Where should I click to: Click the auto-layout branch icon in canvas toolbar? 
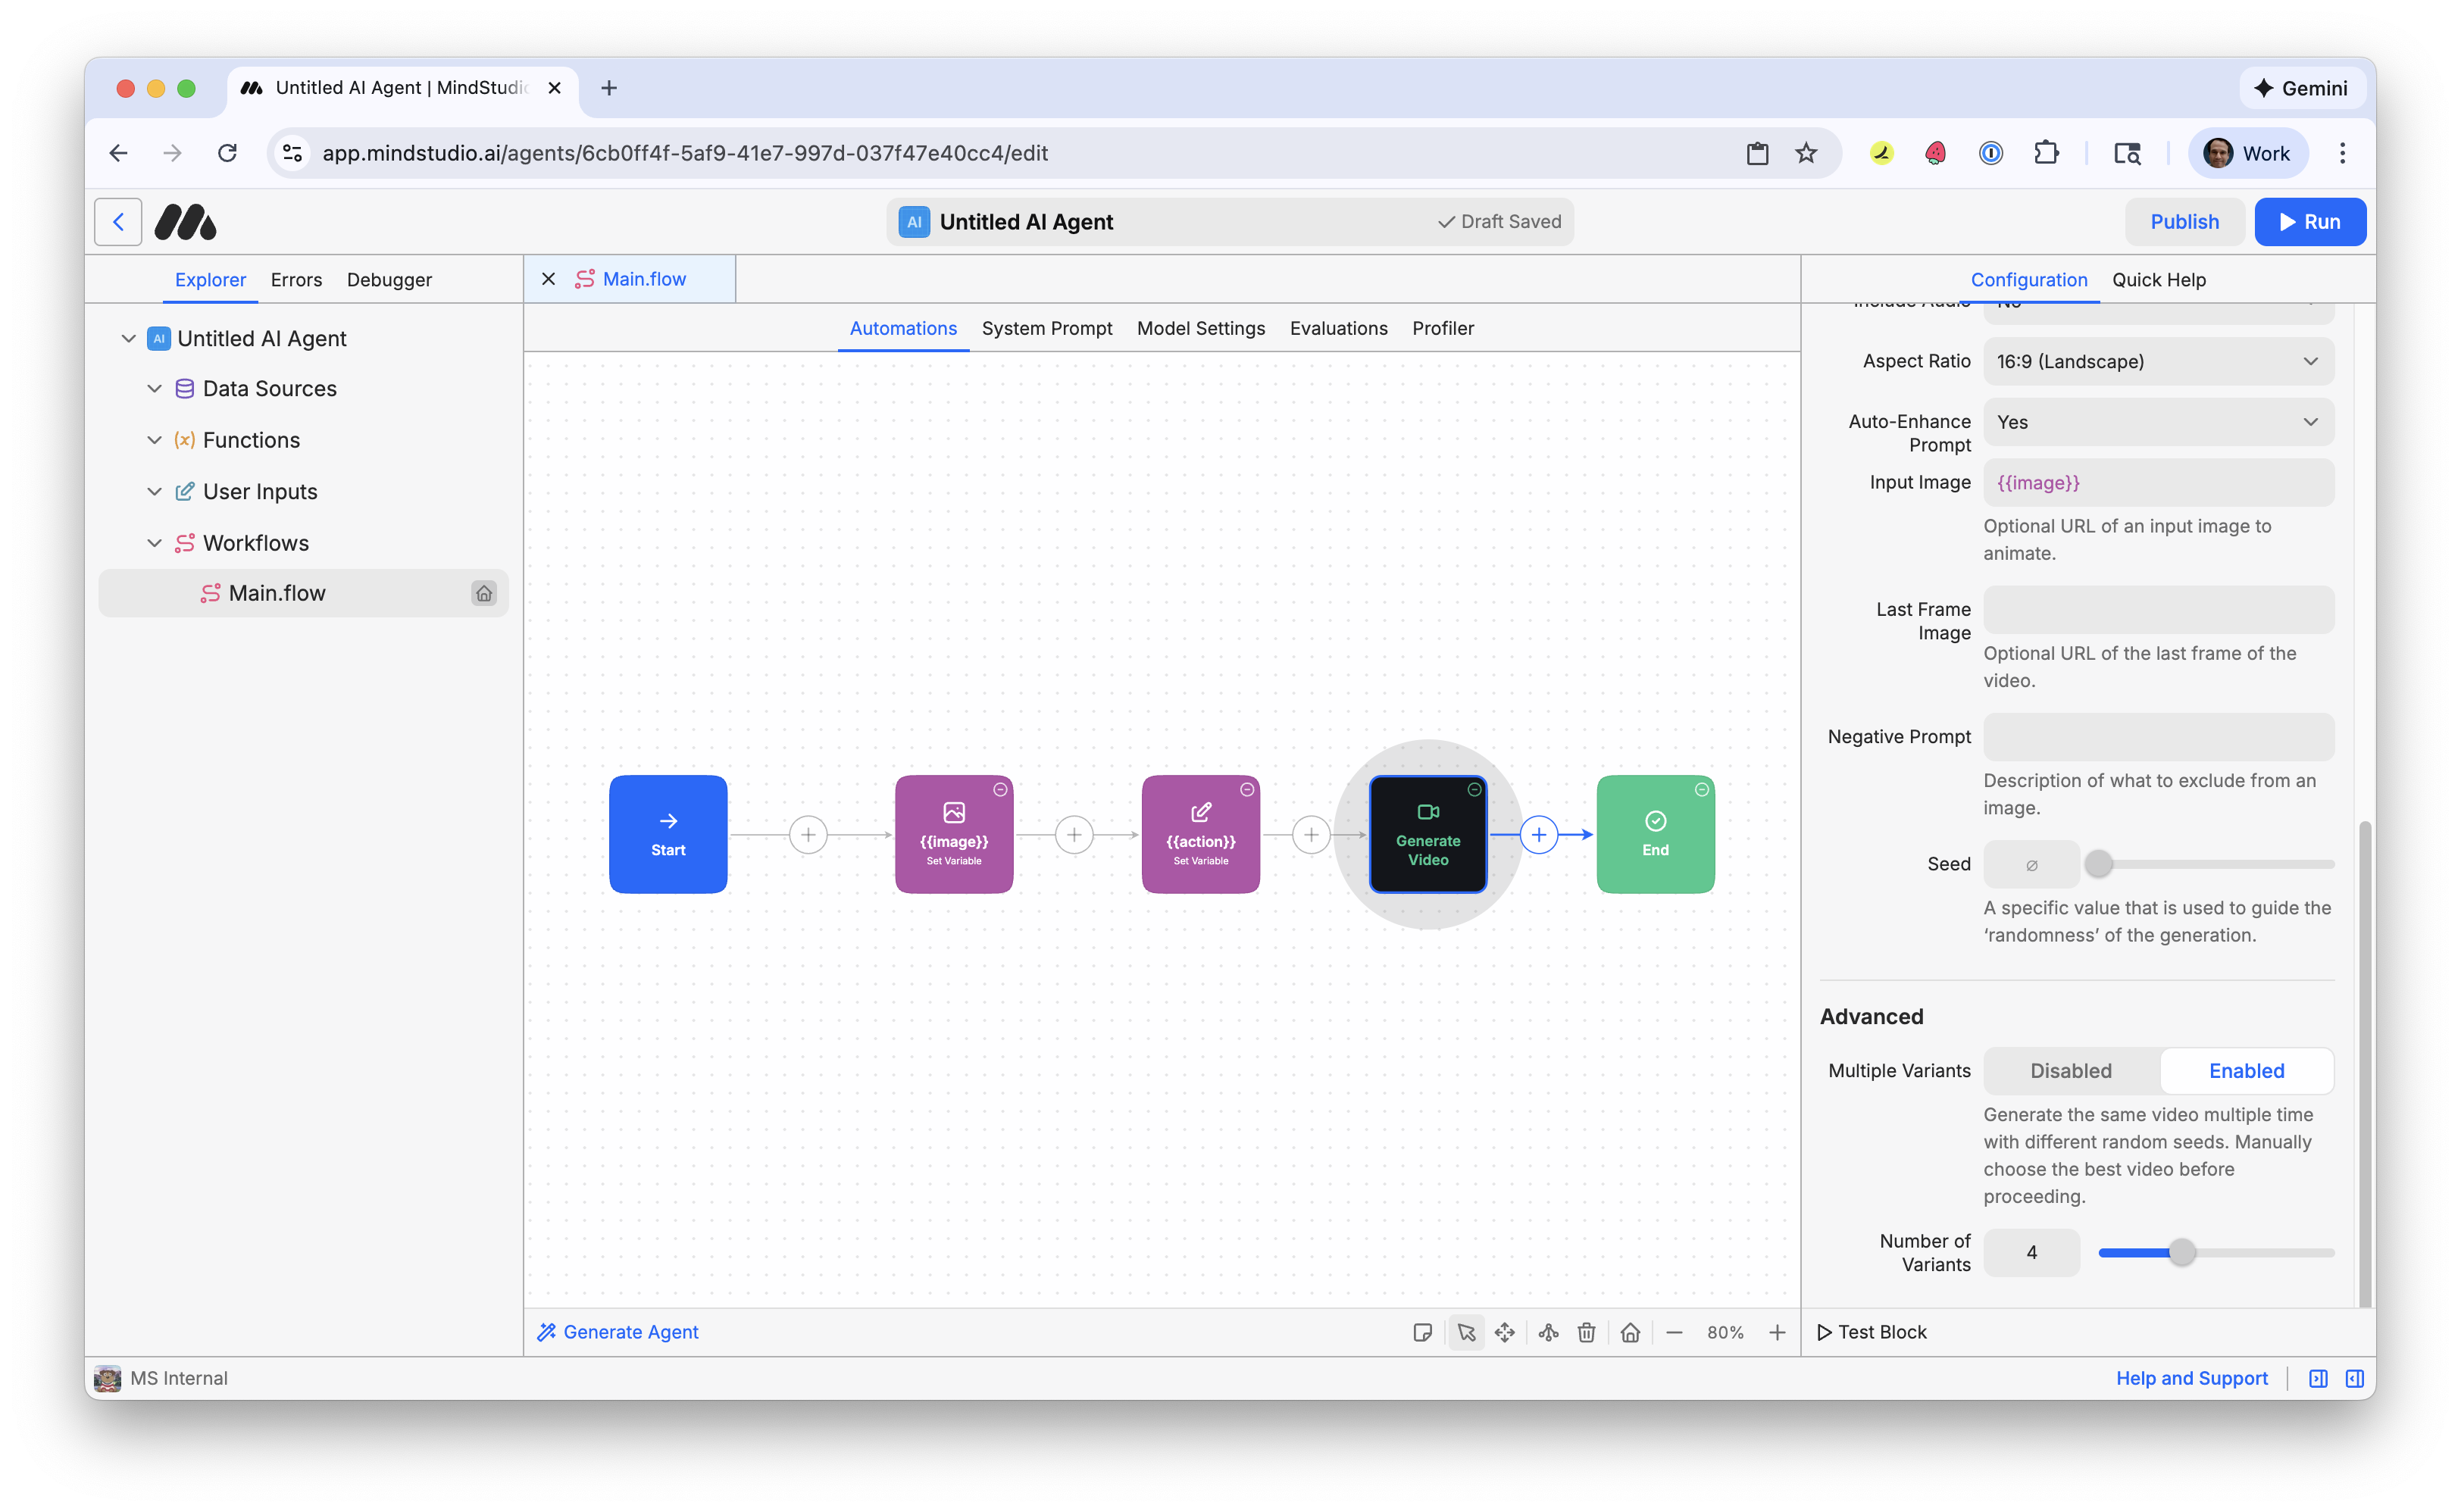click(x=1548, y=1332)
